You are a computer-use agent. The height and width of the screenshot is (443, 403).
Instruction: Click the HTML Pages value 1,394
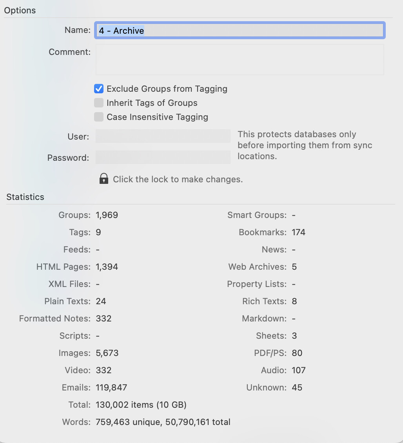click(x=107, y=267)
